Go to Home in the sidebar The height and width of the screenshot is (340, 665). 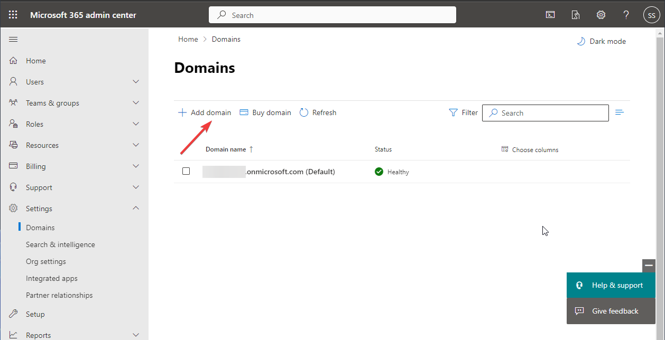[36, 61]
